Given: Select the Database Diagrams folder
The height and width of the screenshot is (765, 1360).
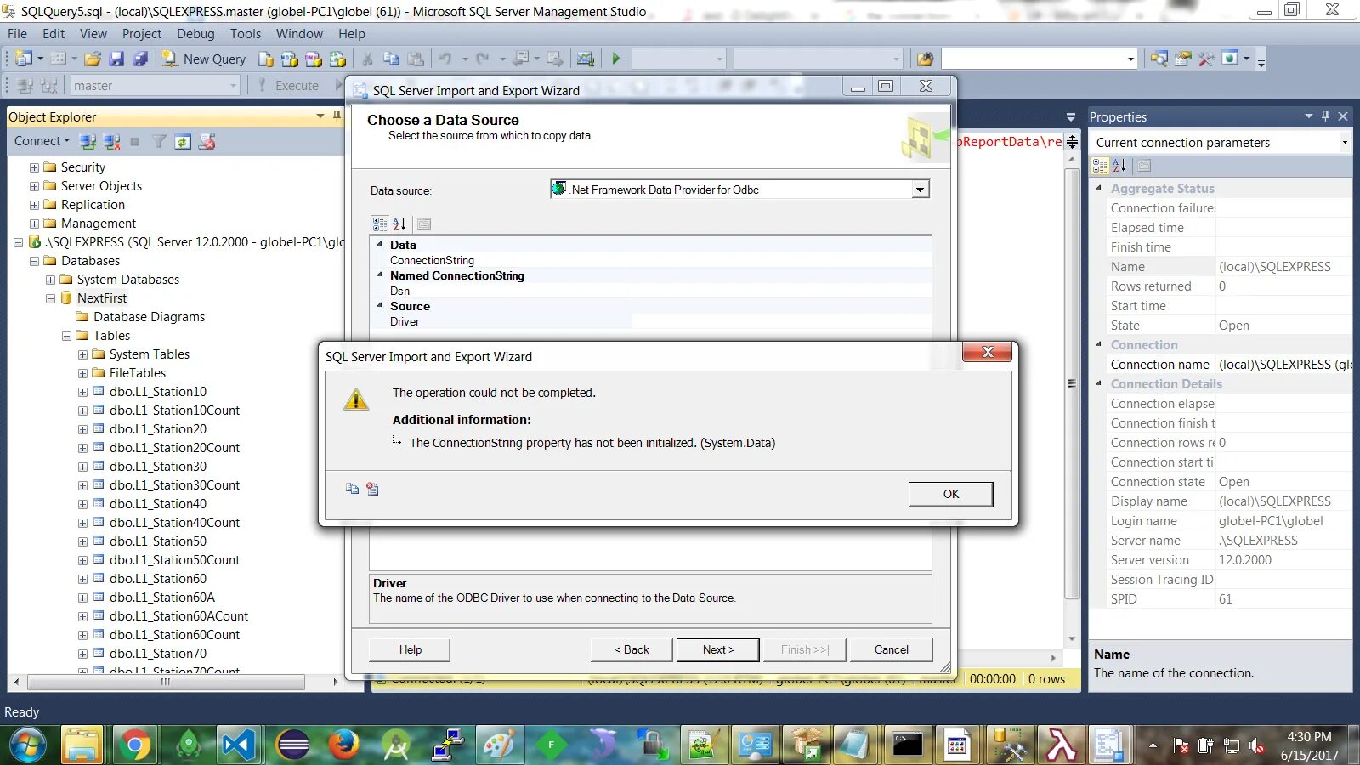Looking at the screenshot, I should click(x=149, y=317).
